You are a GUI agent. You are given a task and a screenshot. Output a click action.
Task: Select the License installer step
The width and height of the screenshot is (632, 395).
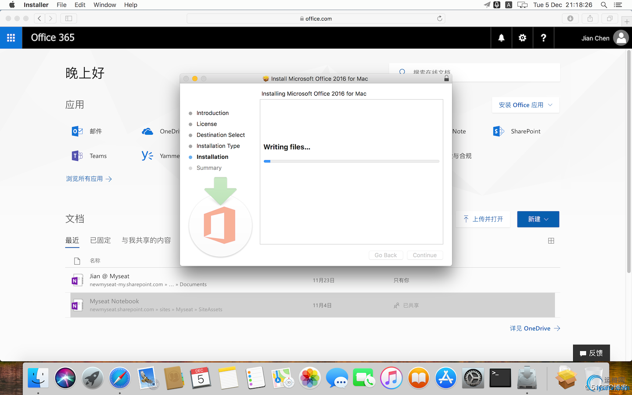pyautogui.click(x=207, y=124)
